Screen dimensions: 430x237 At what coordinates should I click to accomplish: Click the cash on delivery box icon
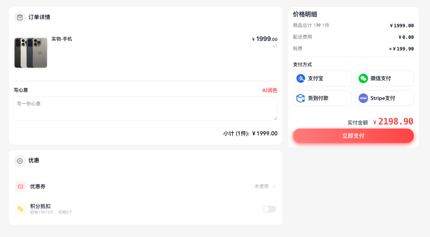[x=301, y=98]
